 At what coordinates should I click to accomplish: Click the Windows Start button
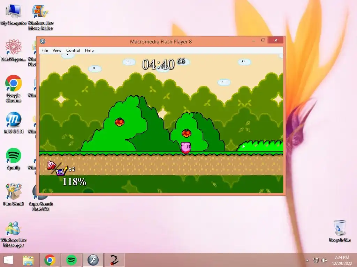[8, 260]
